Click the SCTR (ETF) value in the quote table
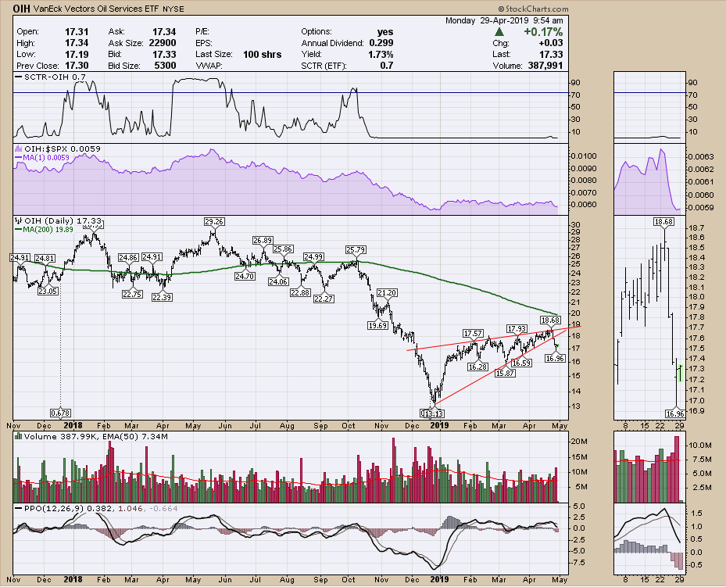Viewport: 726px width, 587px height. pos(387,66)
